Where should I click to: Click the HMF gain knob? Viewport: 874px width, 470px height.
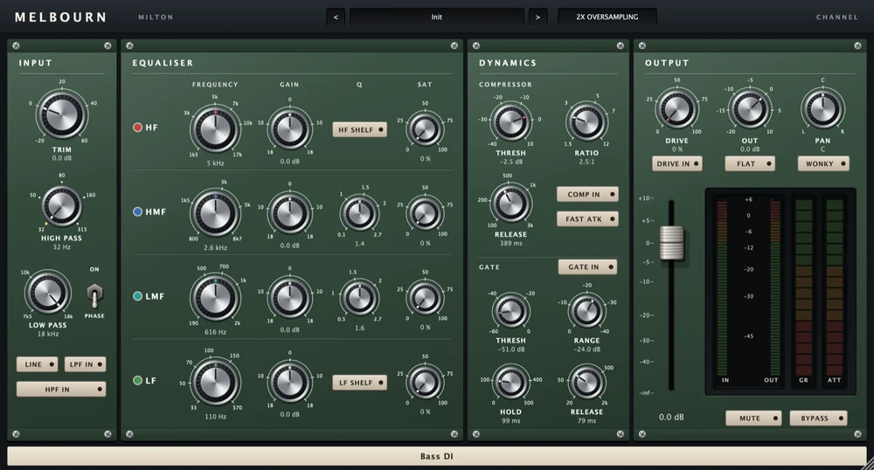click(289, 213)
